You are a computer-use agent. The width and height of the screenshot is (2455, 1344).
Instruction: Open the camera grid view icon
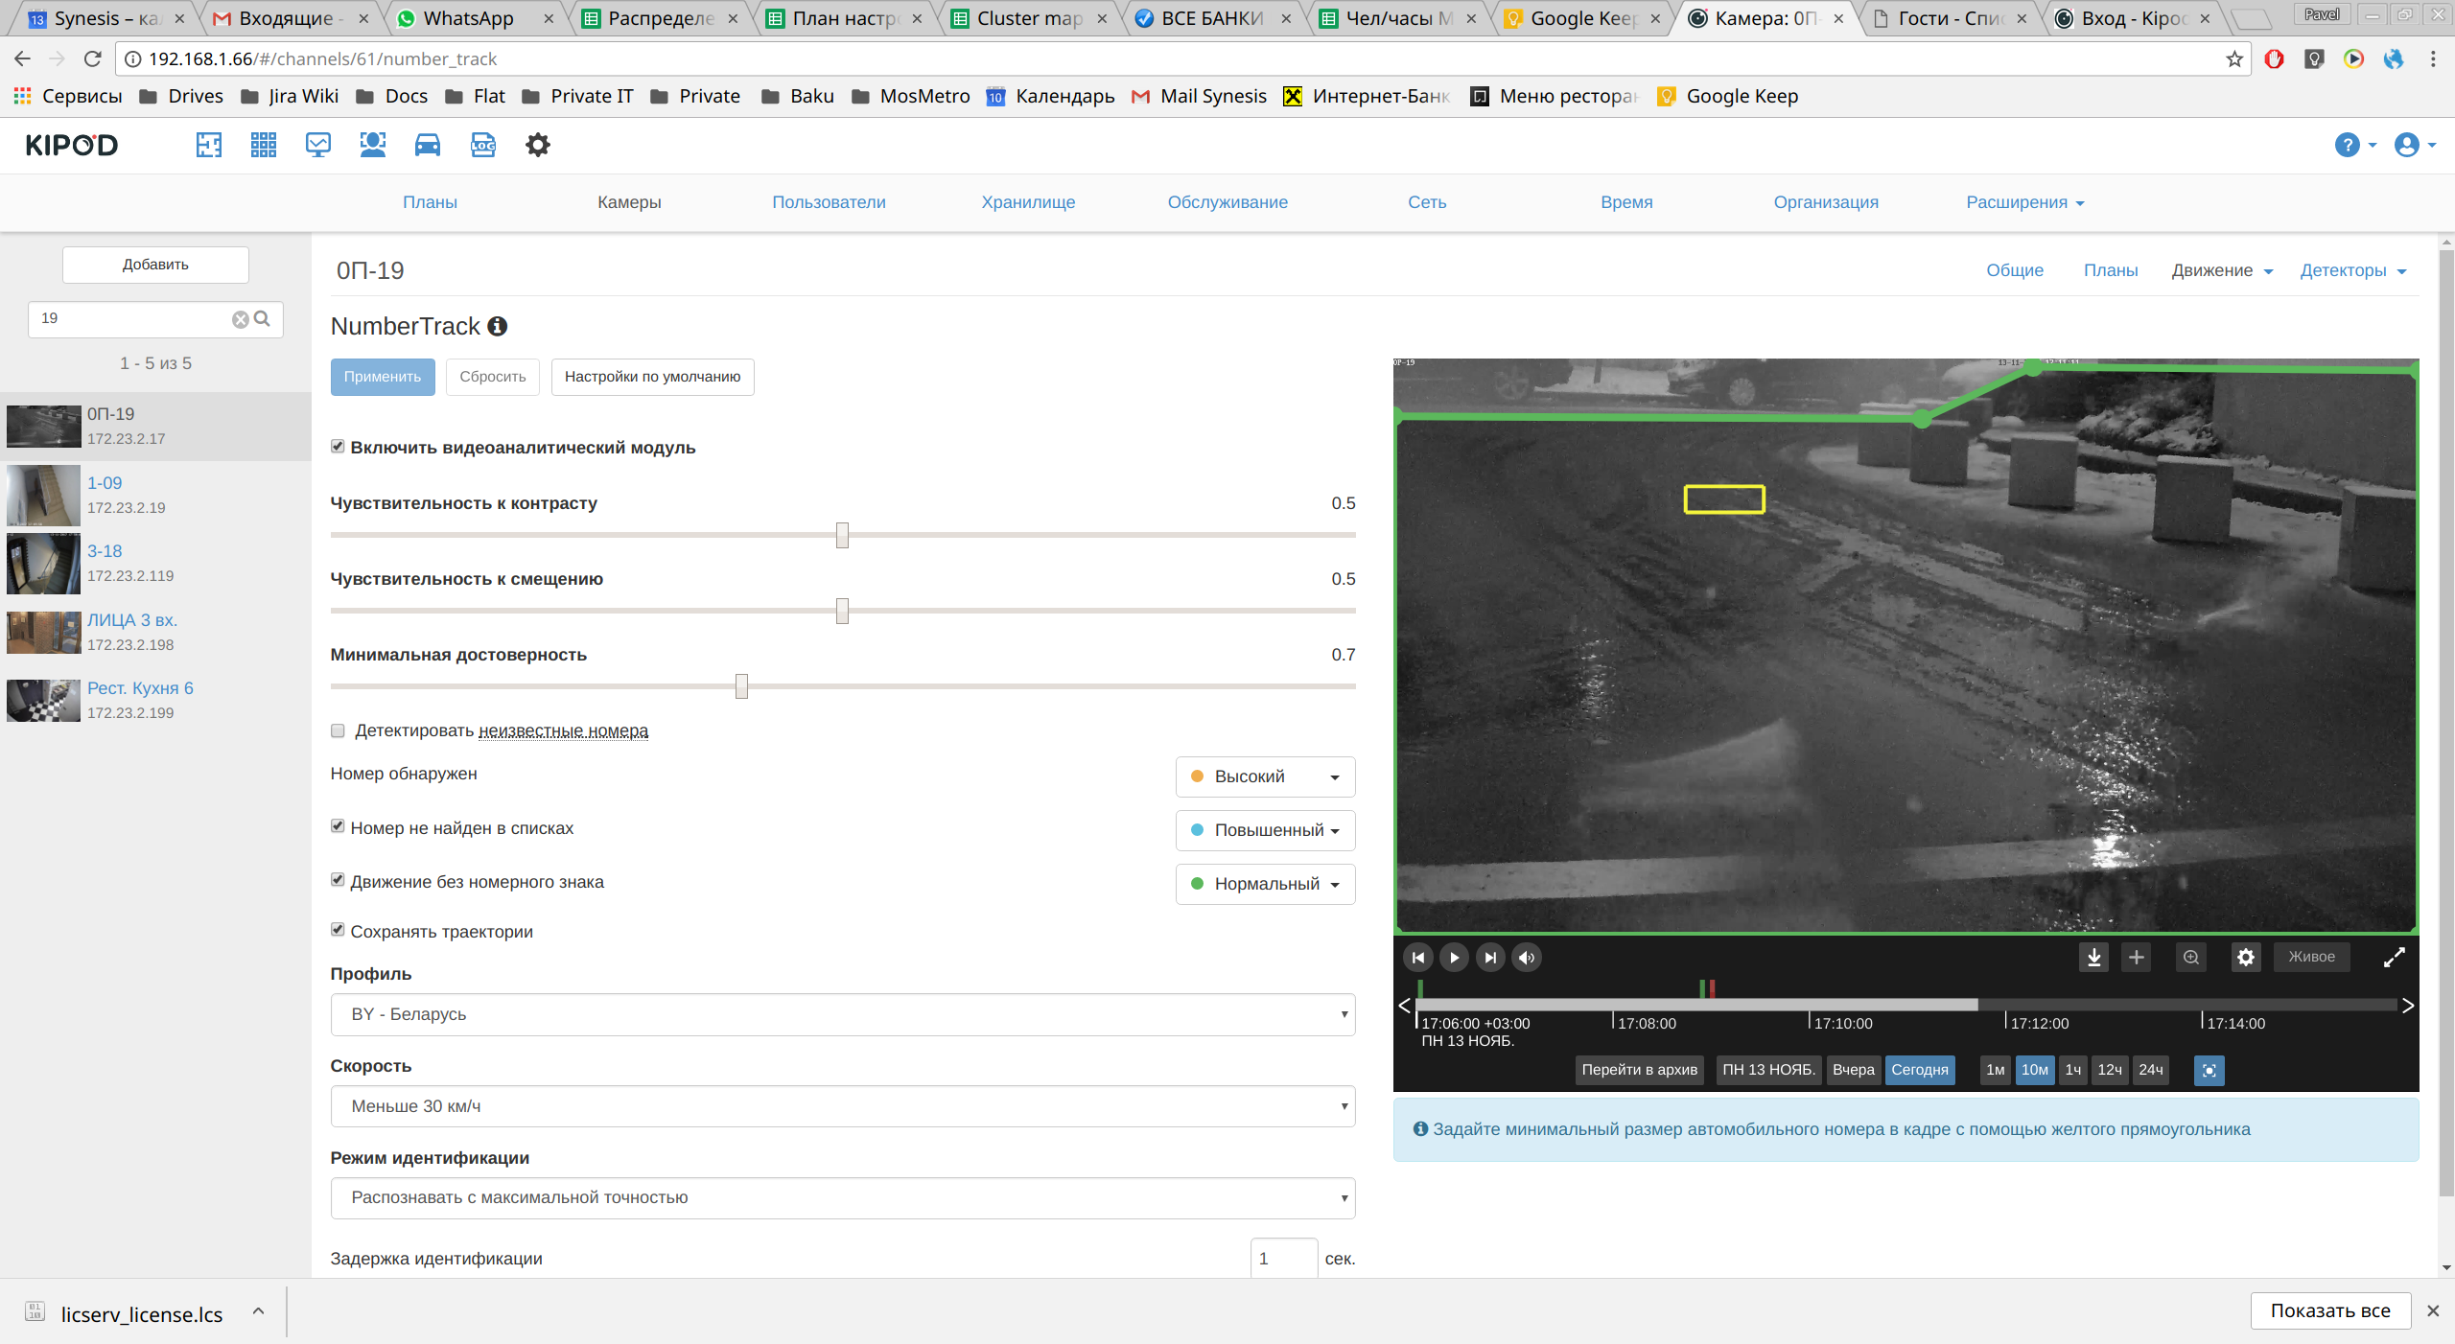coord(263,145)
